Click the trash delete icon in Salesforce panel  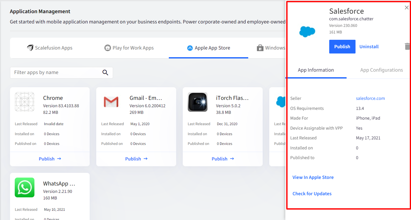[x=407, y=46]
